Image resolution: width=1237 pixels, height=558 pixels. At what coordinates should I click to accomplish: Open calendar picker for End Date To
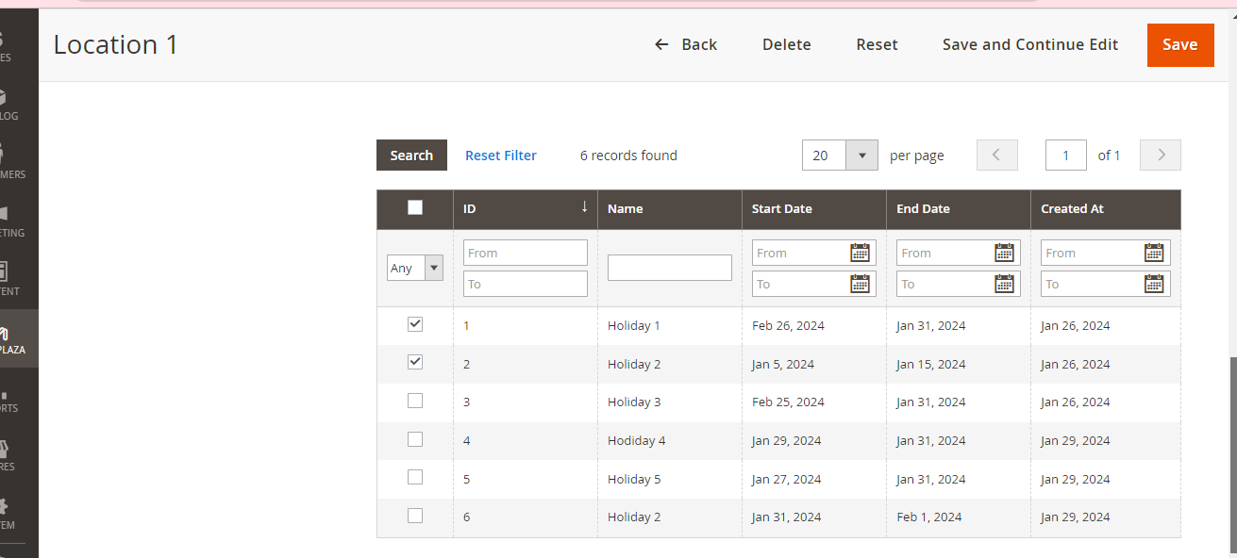pos(1004,284)
